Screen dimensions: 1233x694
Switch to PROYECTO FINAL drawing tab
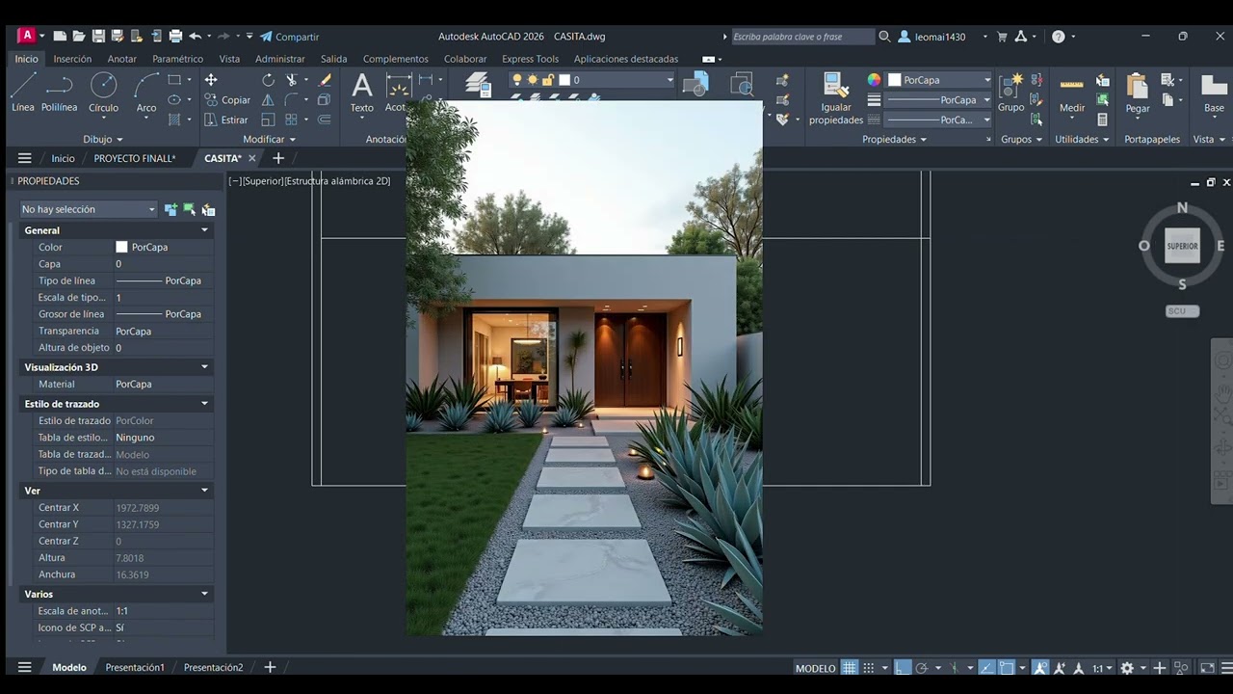coord(135,158)
